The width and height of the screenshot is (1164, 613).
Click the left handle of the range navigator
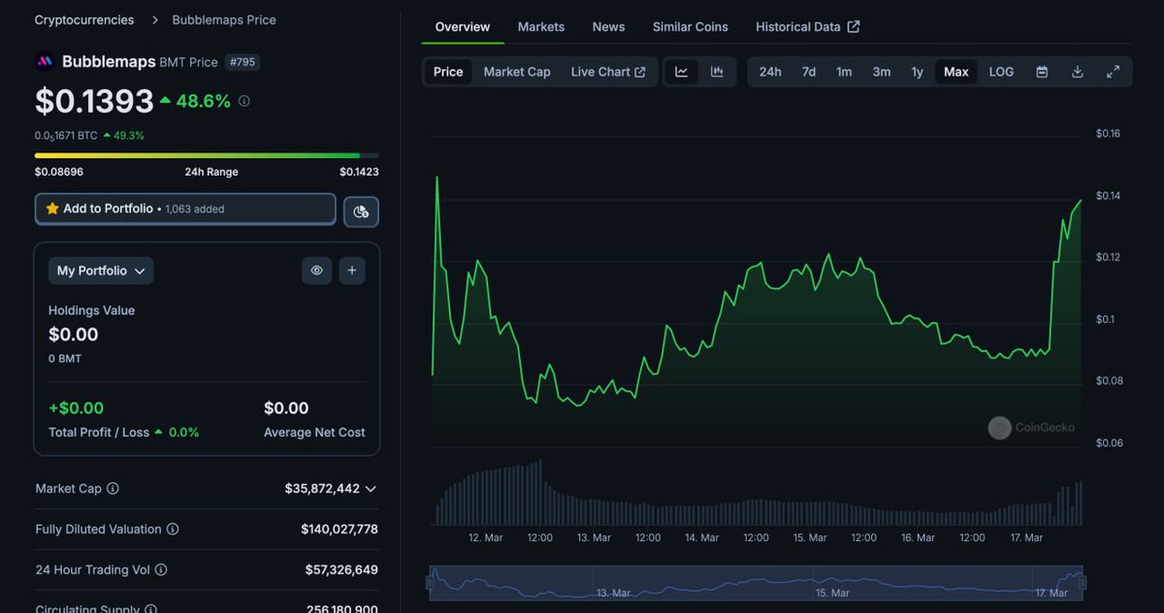tap(431, 582)
